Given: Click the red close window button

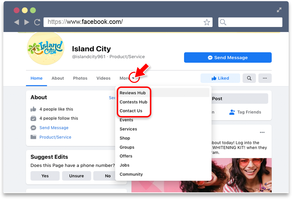Looking at the screenshot, I should click(x=17, y=10).
